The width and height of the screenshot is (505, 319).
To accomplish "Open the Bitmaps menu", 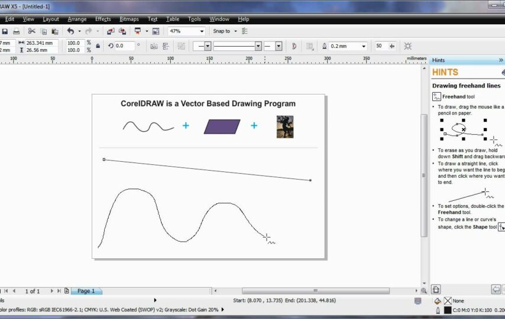I will tap(129, 19).
